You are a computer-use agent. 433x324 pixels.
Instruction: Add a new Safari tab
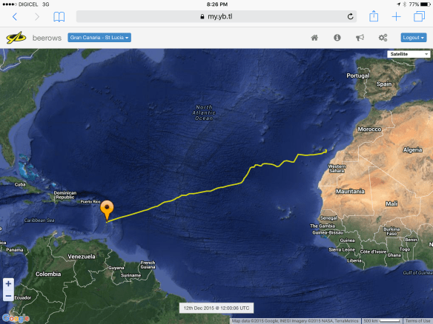396,16
